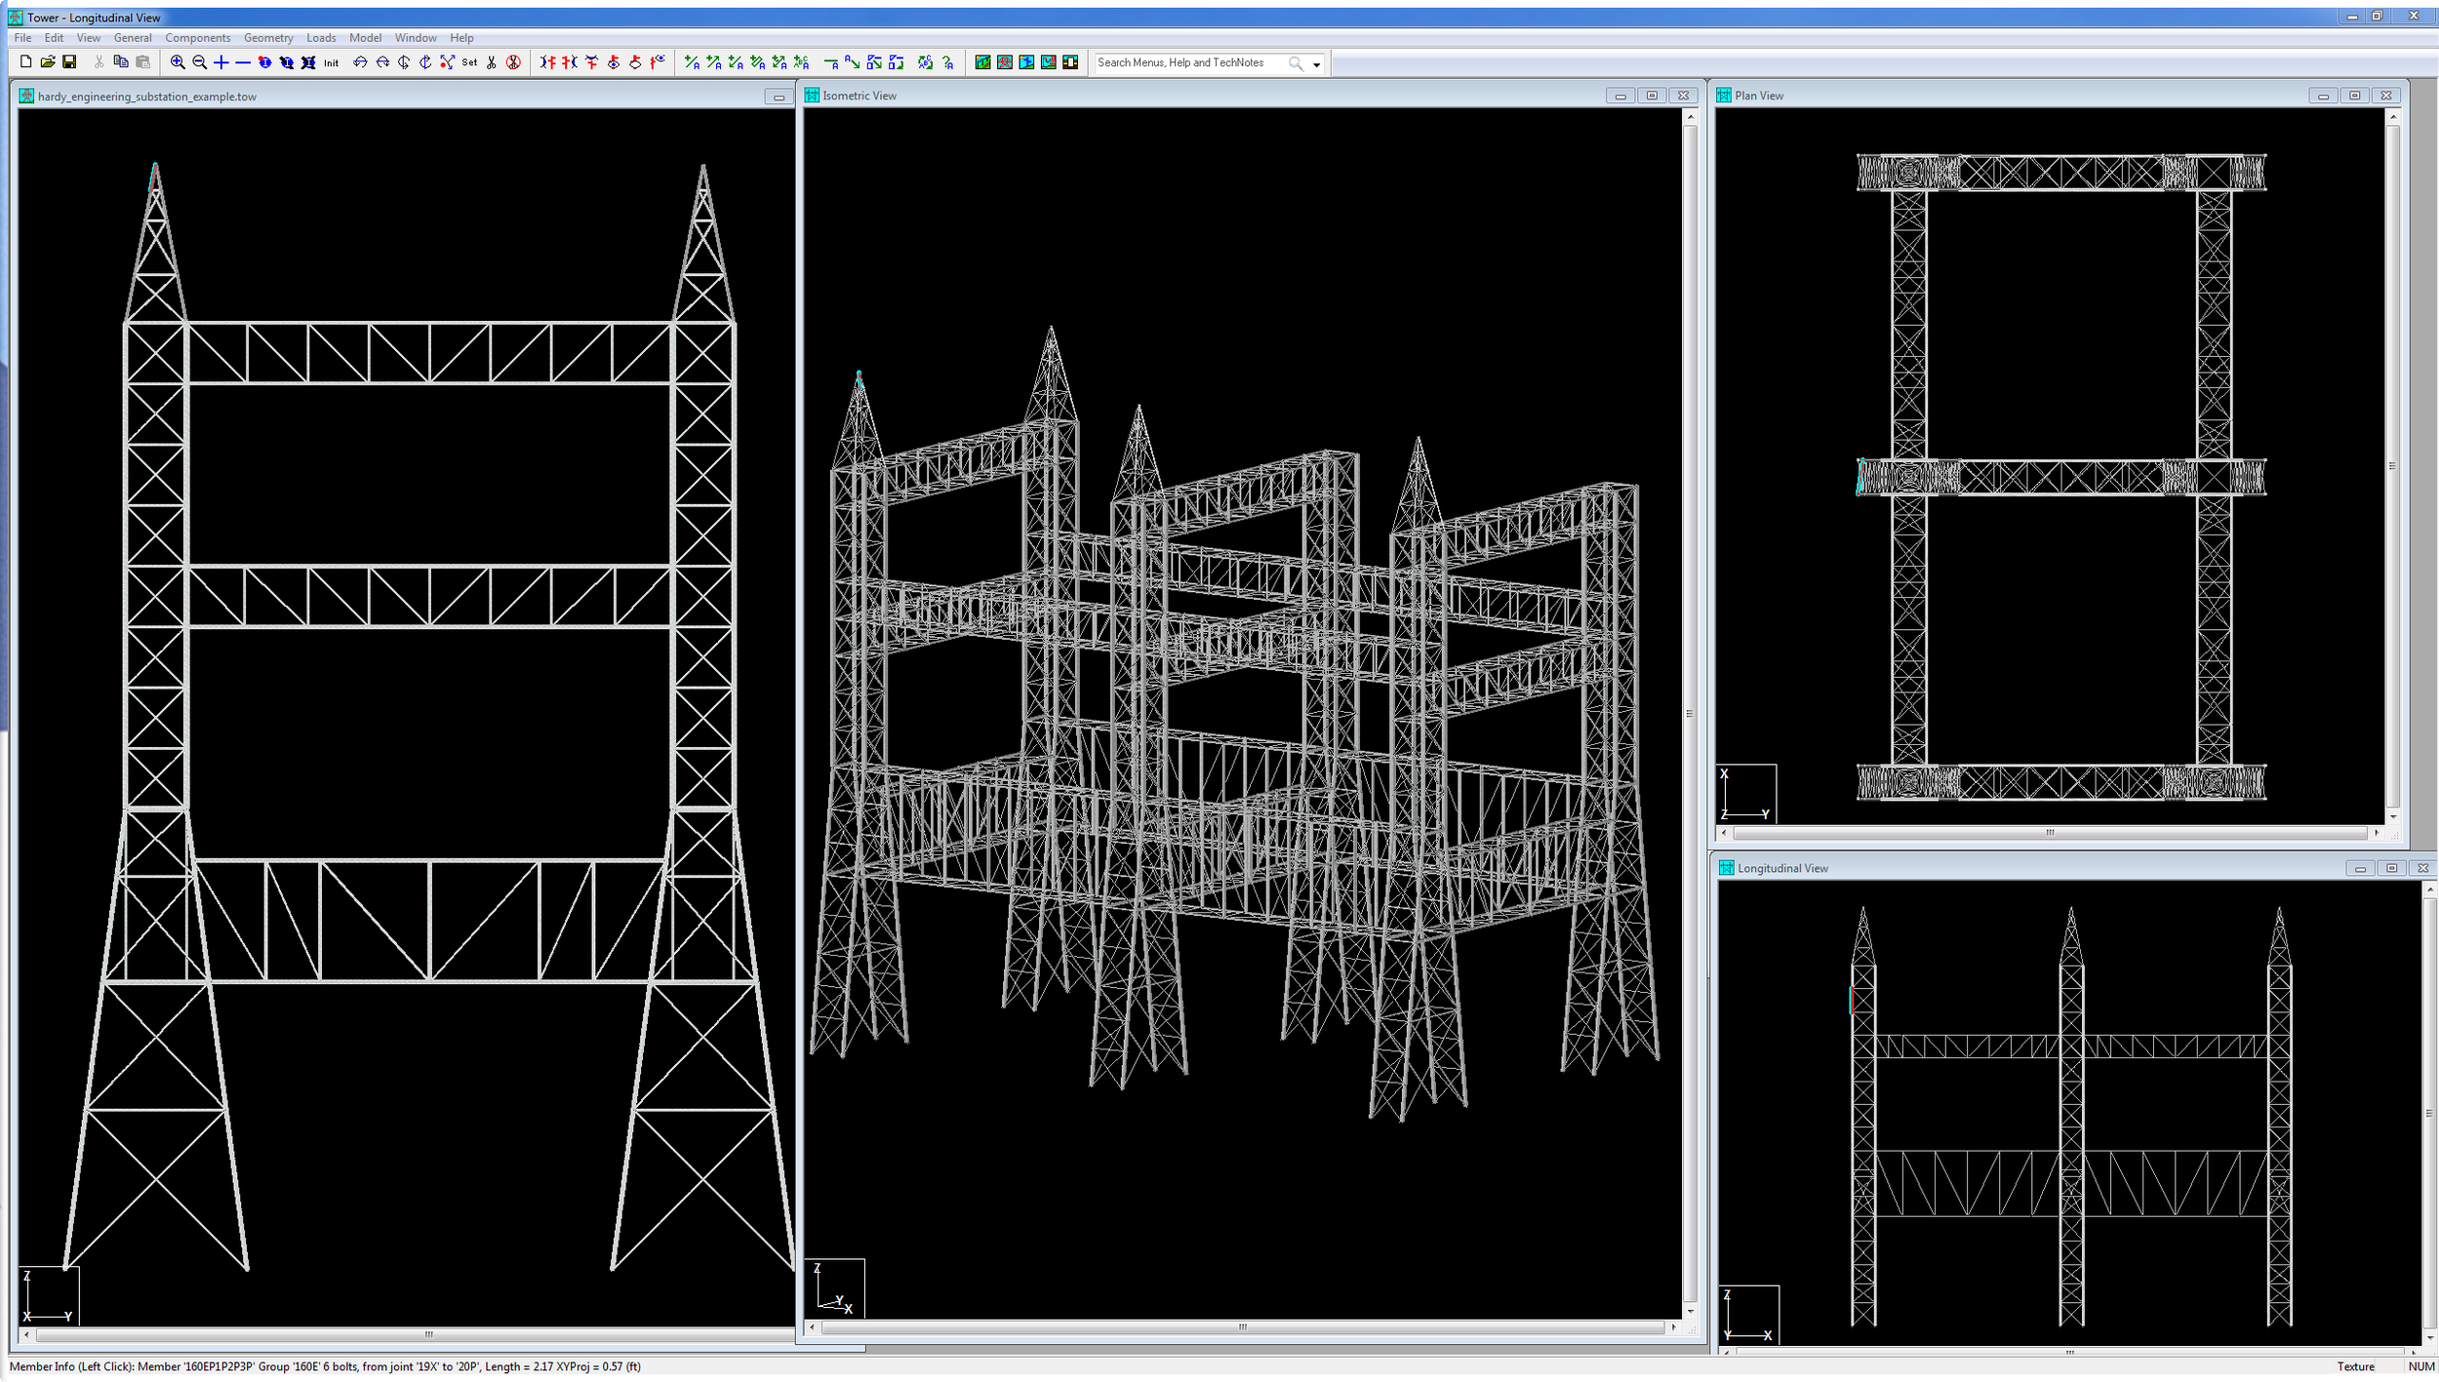Click into the Search Menus, Help field
Image resolution: width=2439 pixels, height=1382 pixels.
click(x=1189, y=62)
